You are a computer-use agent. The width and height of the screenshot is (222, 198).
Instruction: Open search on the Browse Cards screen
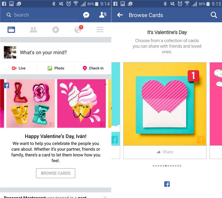(x=214, y=15)
